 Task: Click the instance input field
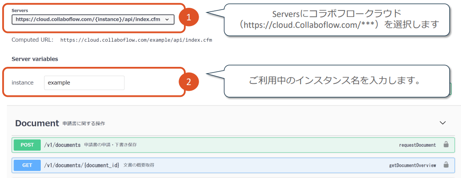pyautogui.click(x=85, y=82)
